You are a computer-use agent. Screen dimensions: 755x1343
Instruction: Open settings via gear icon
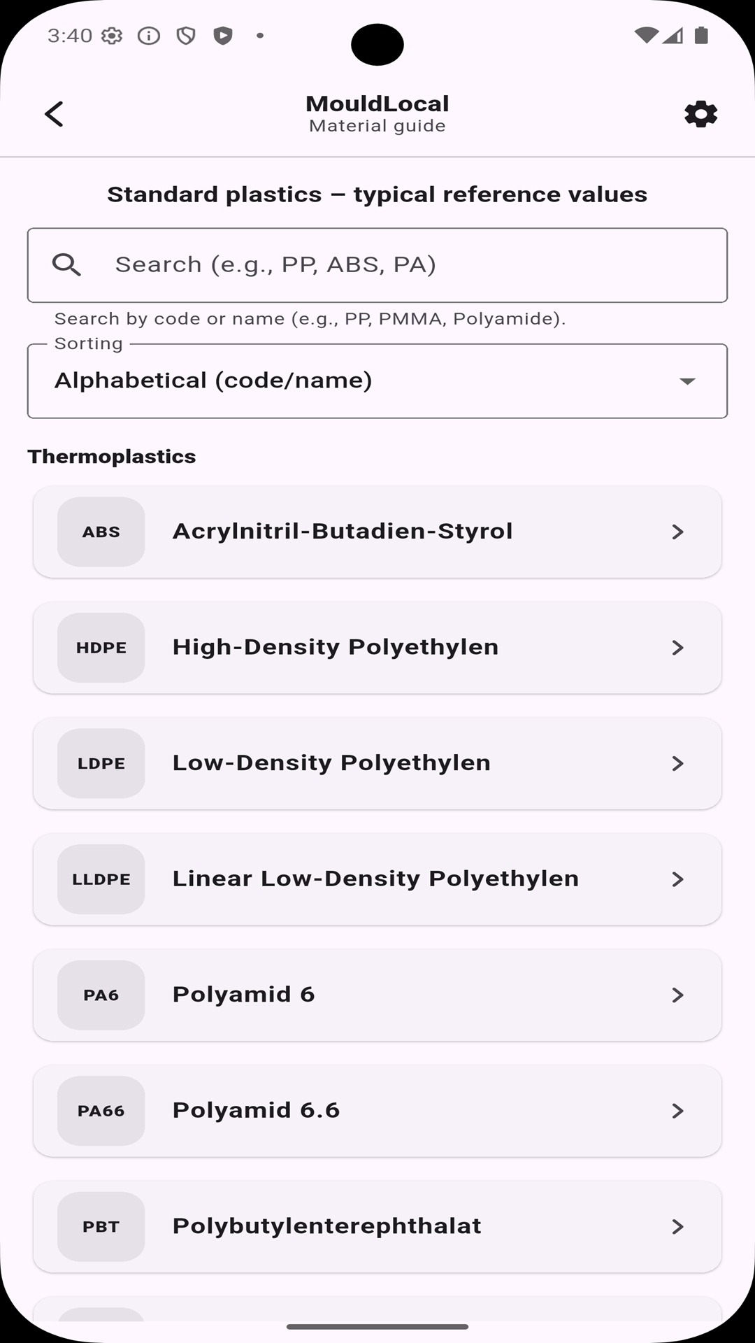tap(700, 114)
